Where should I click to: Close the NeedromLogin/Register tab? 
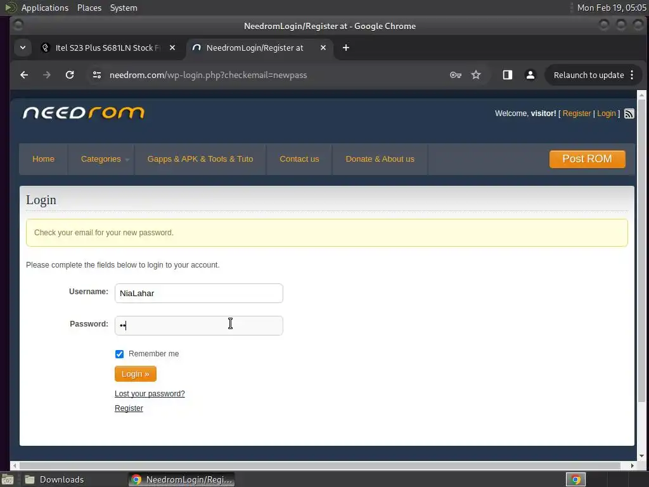[323, 48]
